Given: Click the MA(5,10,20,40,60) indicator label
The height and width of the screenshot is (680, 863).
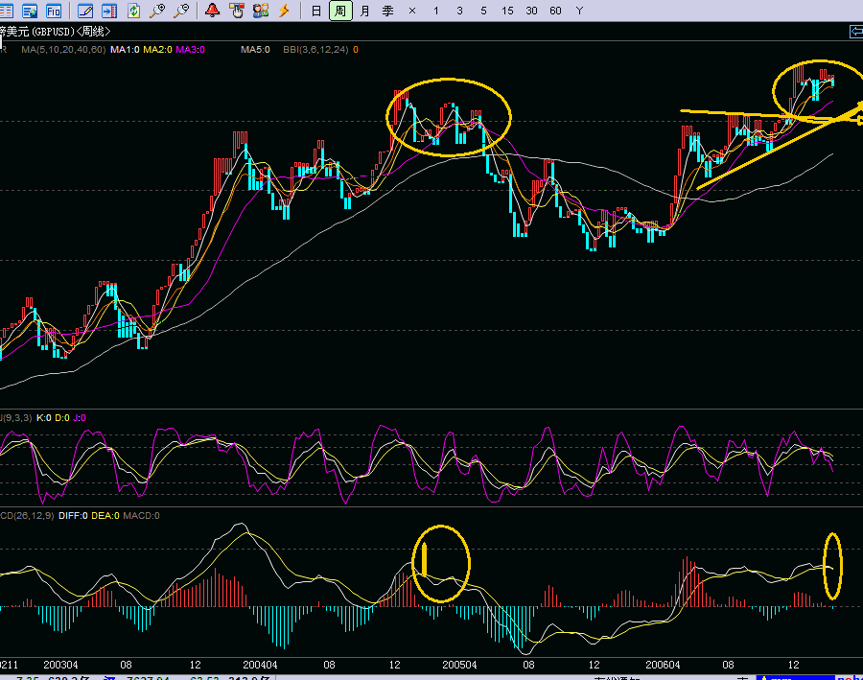Looking at the screenshot, I should (63, 50).
